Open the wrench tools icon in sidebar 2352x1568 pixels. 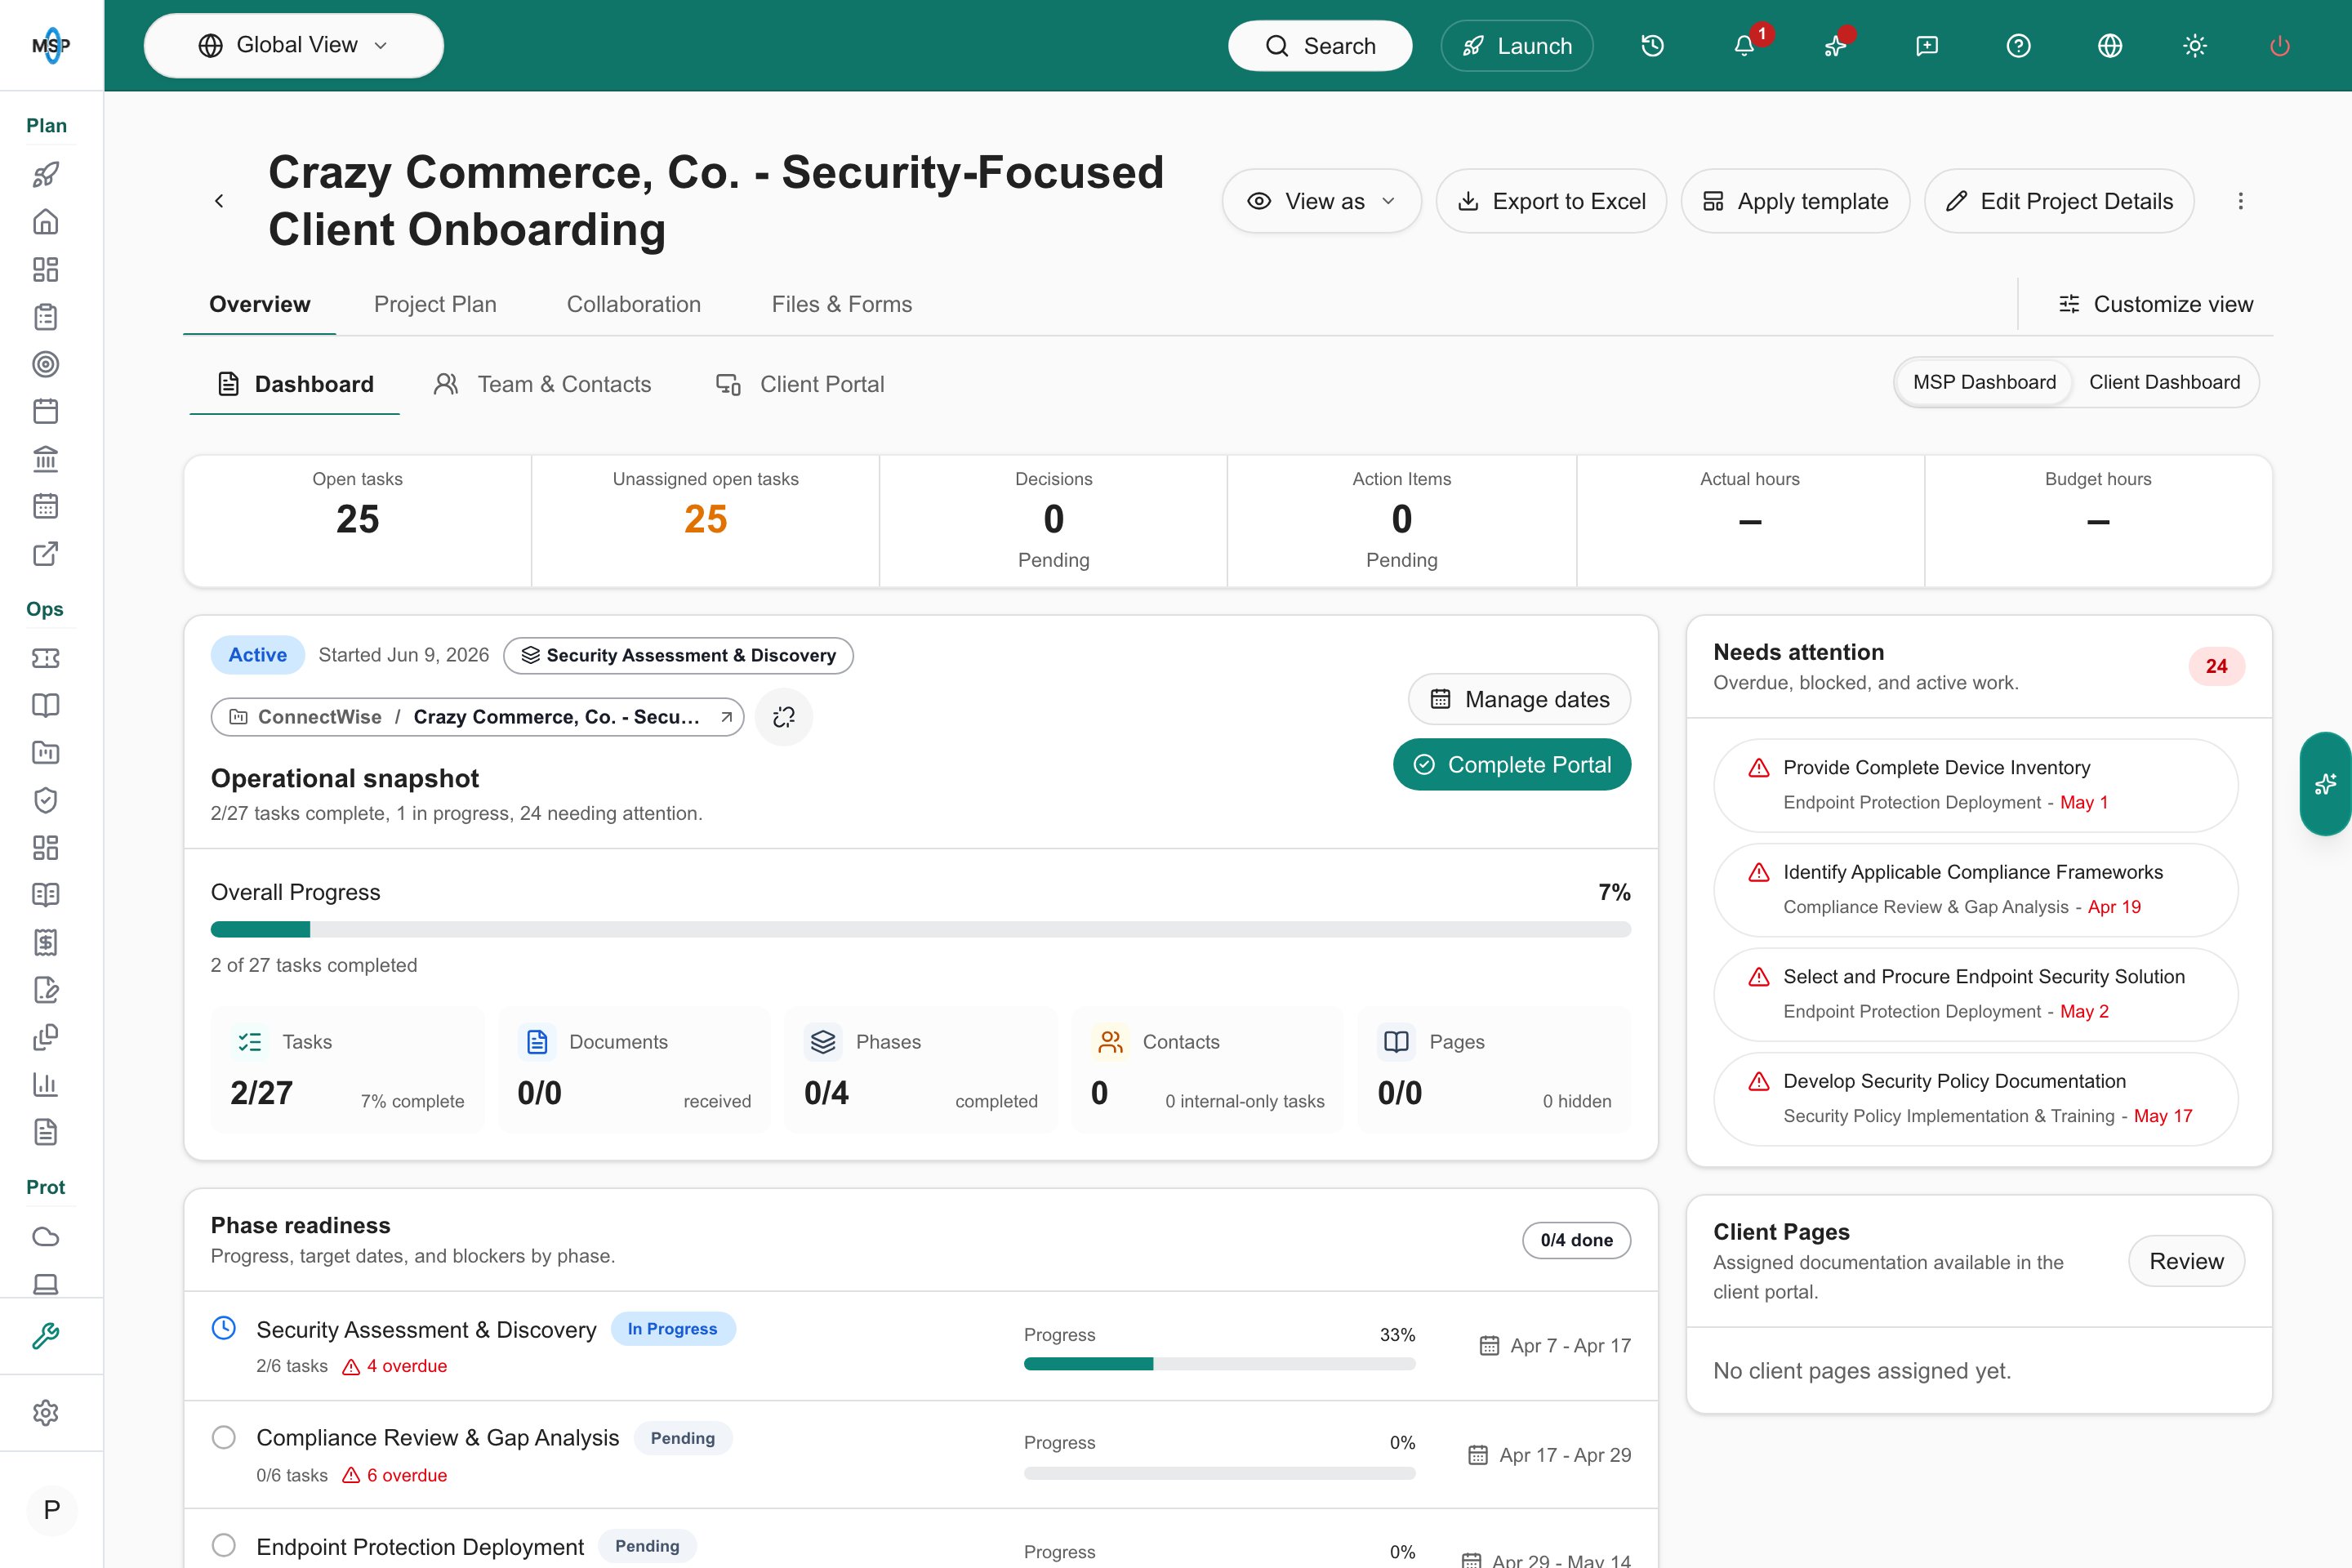46,1336
